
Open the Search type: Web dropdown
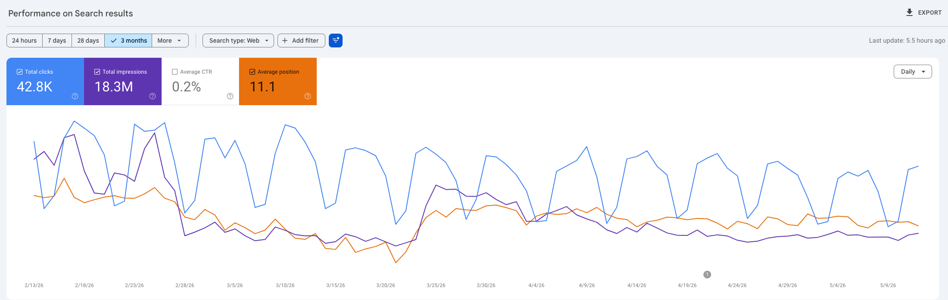coord(238,41)
